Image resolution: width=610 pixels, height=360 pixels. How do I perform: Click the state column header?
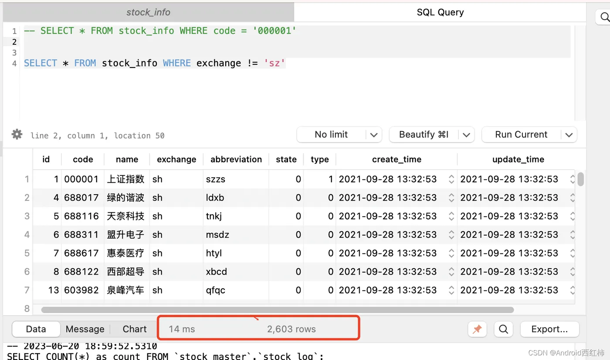(x=286, y=159)
